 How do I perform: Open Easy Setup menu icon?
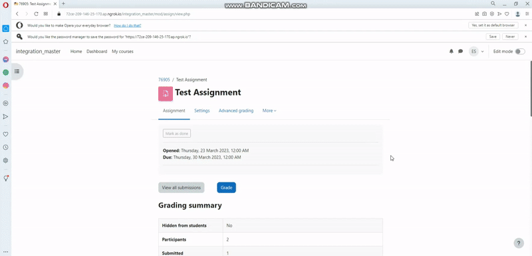tap(527, 14)
